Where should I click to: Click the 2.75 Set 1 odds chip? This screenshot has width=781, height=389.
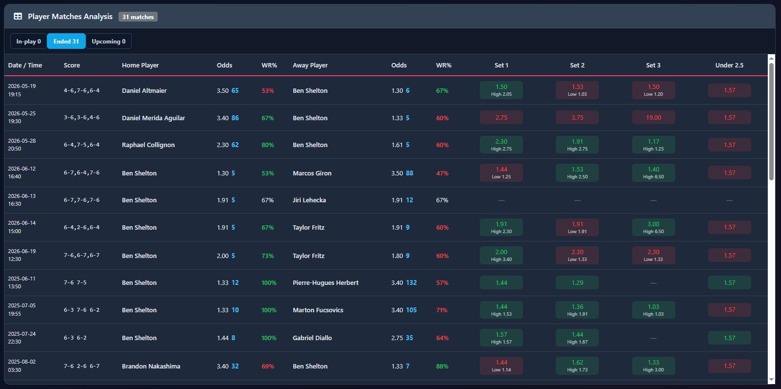tap(501, 118)
